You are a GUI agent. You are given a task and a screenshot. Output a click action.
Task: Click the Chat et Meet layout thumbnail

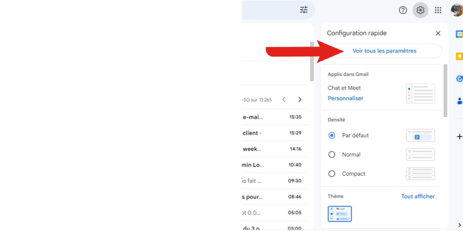click(420, 93)
